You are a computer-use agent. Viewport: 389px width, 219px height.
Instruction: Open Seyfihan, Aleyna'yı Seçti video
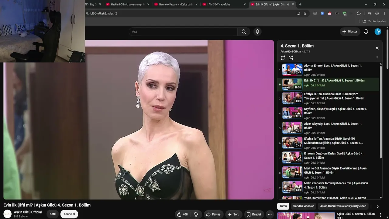pyautogui.click(x=329, y=113)
